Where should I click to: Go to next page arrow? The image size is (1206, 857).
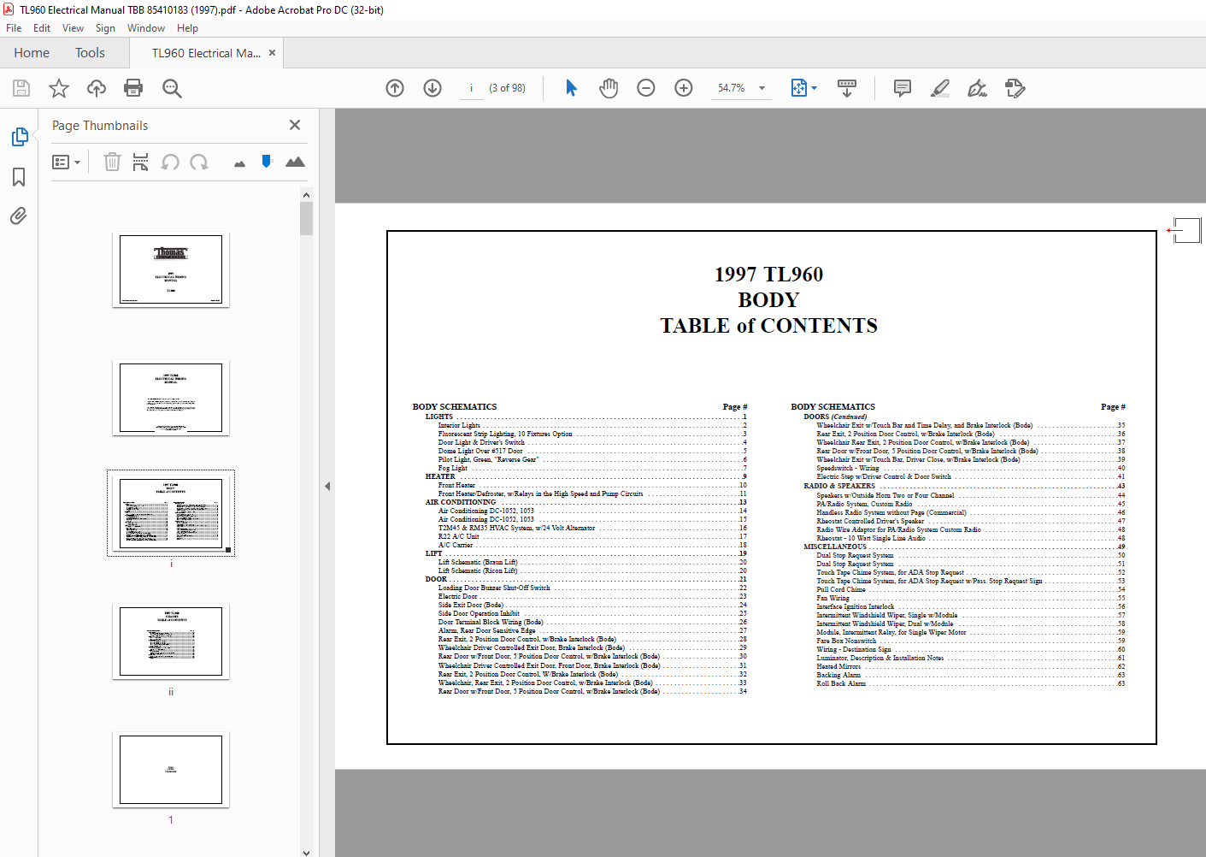[x=432, y=88]
